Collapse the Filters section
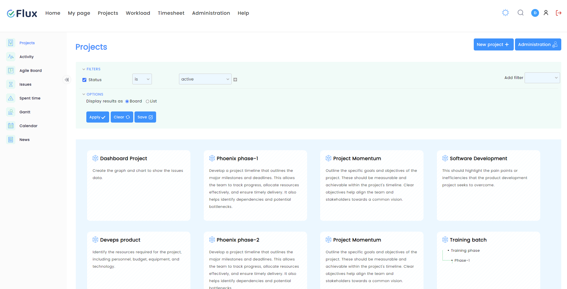The image size is (567, 289). [91, 69]
